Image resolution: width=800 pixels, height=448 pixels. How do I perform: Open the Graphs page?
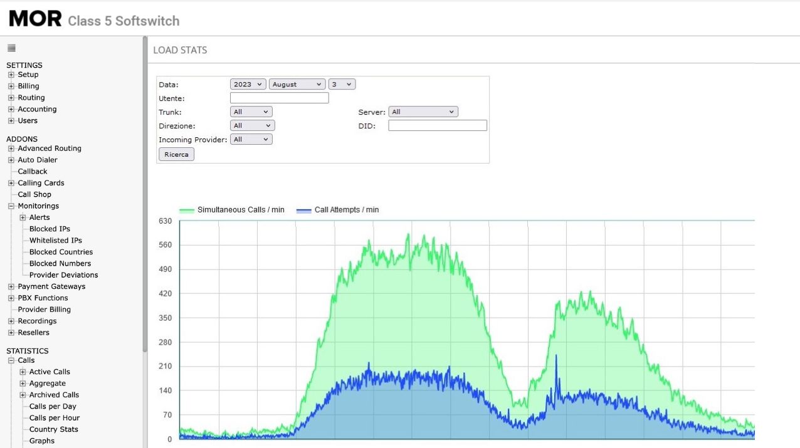(41, 440)
